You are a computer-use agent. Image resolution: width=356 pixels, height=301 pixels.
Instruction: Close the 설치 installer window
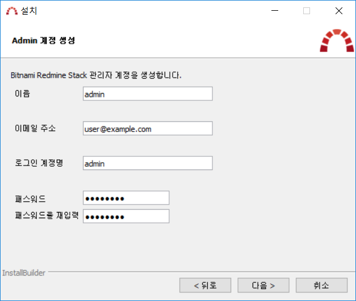pyautogui.click(x=339, y=11)
